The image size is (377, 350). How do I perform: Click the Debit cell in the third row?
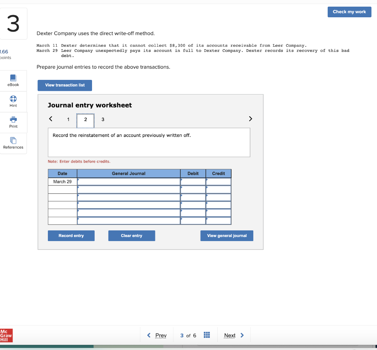point(193,197)
